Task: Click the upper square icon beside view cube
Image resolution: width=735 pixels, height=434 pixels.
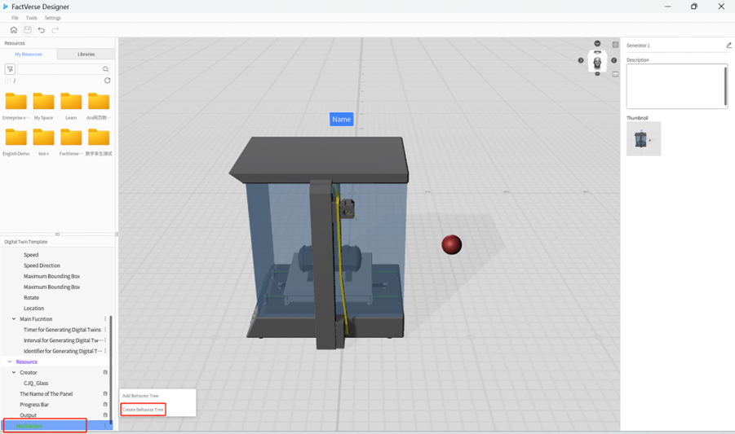Action: (615, 45)
